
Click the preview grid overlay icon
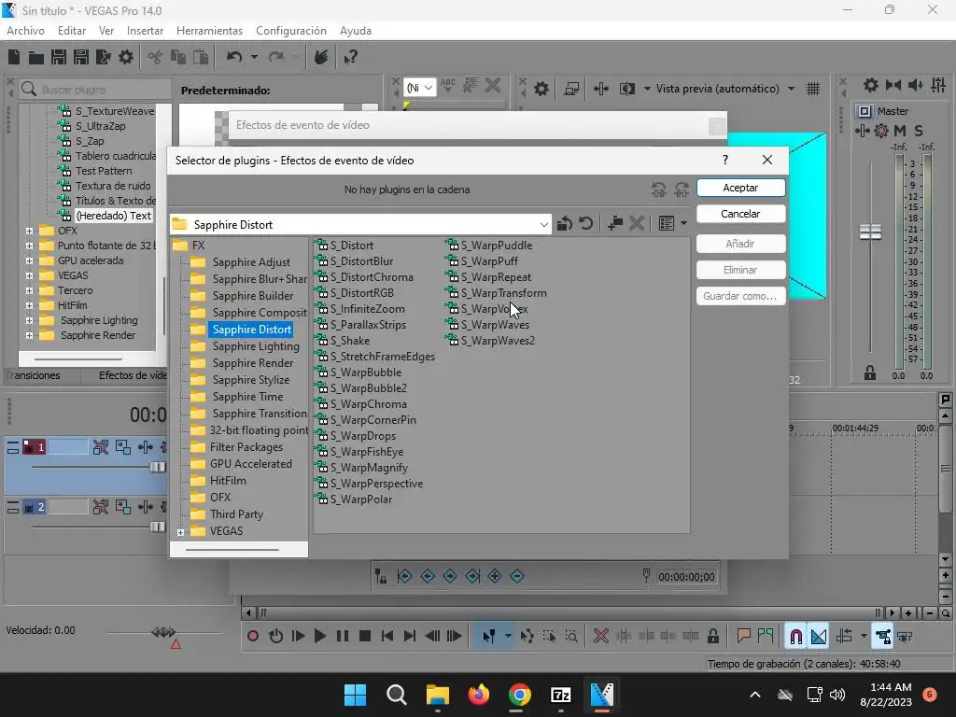pos(813,89)
